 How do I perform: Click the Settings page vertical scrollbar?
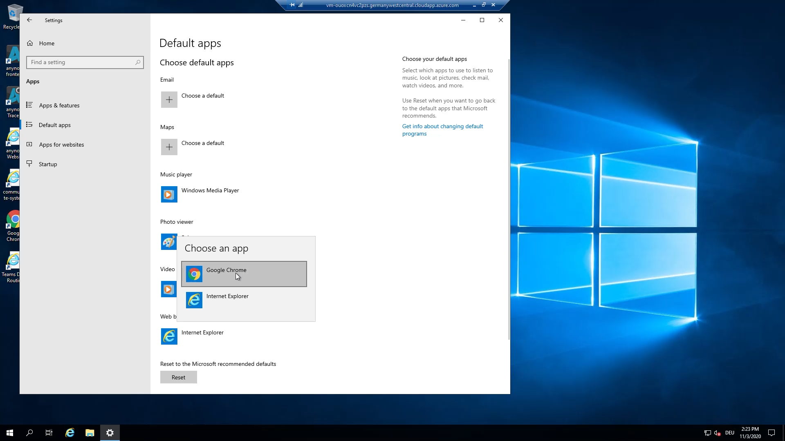point(509,199)
